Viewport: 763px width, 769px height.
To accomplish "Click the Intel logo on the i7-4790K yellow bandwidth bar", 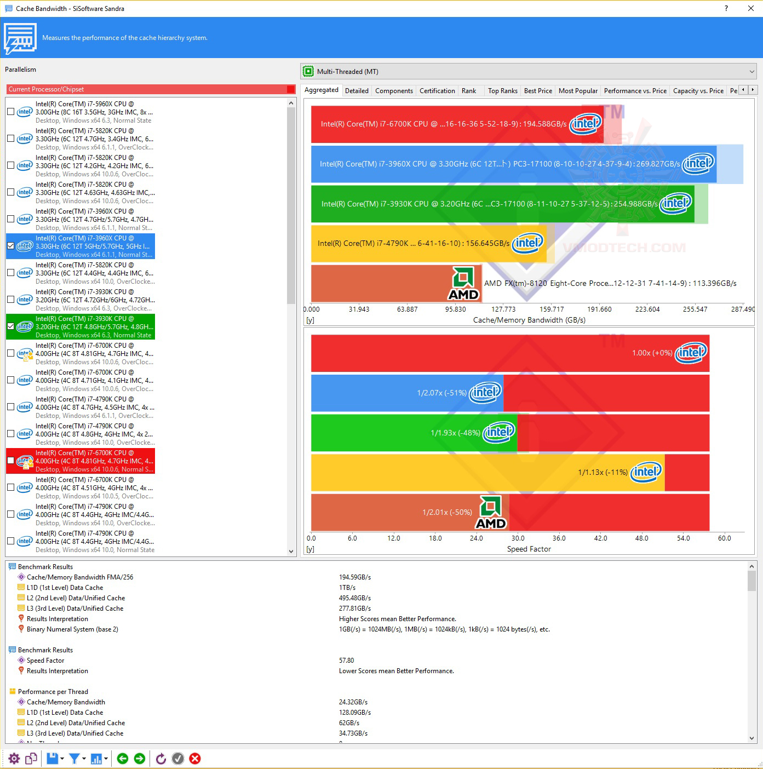I will click(527, 243).
